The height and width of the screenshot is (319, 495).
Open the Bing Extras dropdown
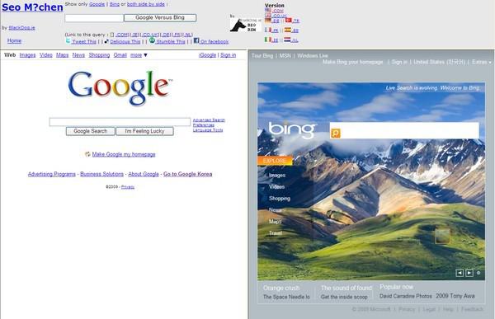482,62
